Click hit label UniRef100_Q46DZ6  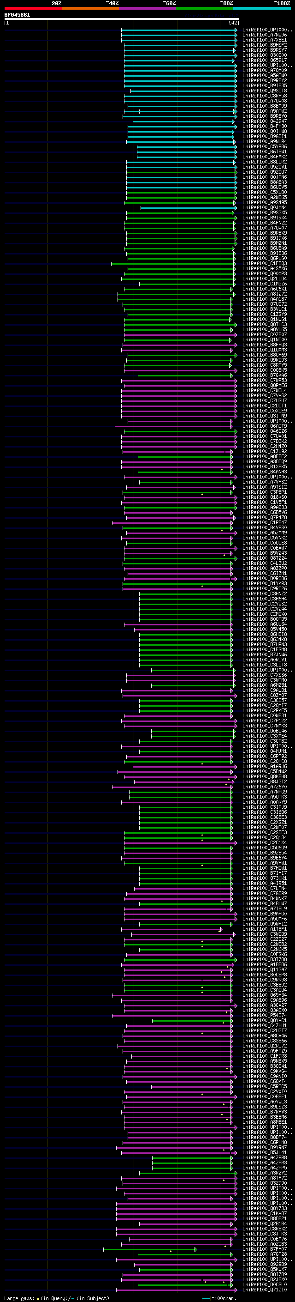point(265,431)
